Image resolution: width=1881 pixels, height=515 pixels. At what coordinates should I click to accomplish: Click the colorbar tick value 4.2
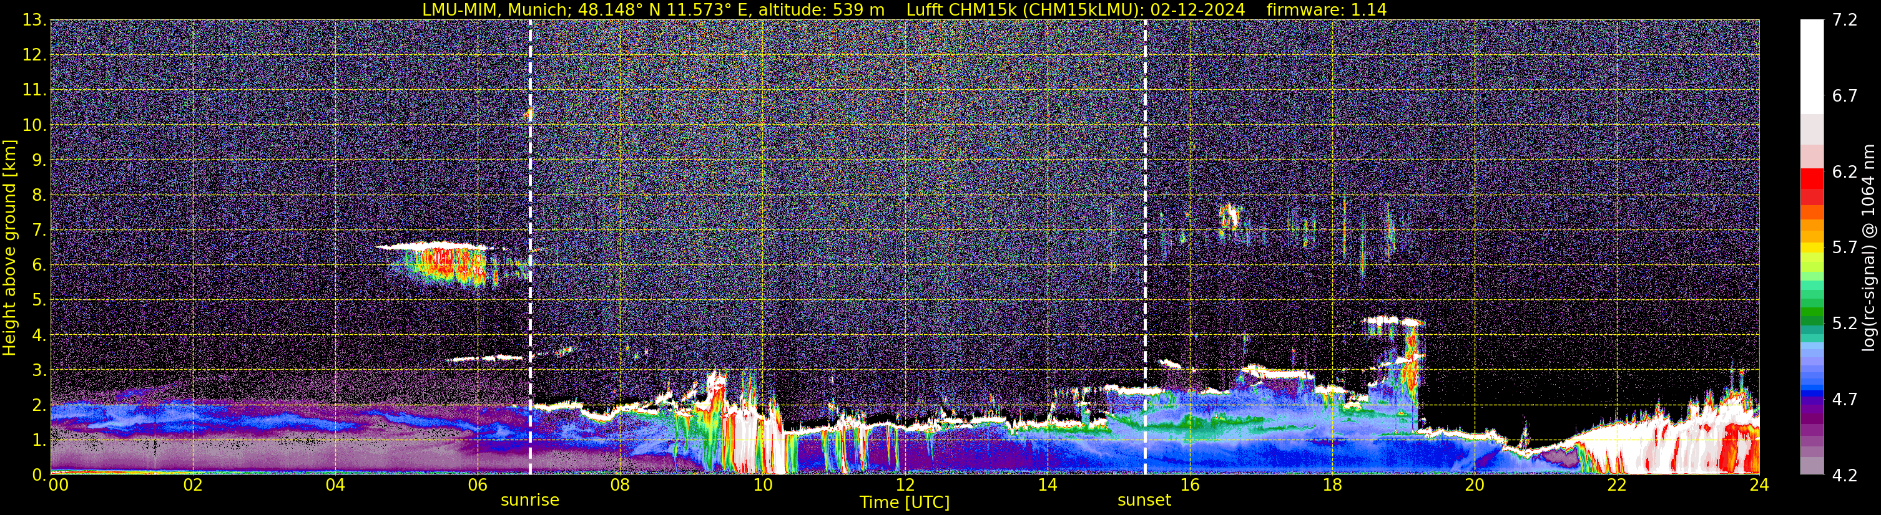tap(1844, 476)
